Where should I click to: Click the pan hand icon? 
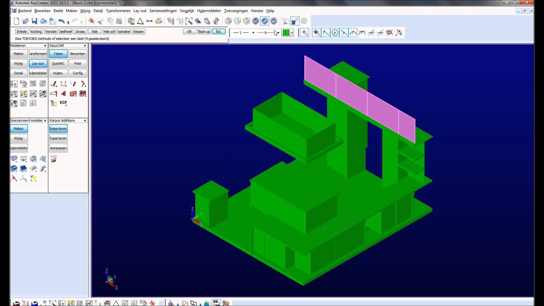click(207, 21)
